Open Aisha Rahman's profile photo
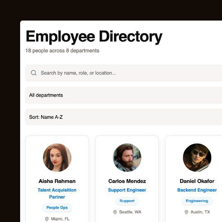 click(x=57, y=157)
